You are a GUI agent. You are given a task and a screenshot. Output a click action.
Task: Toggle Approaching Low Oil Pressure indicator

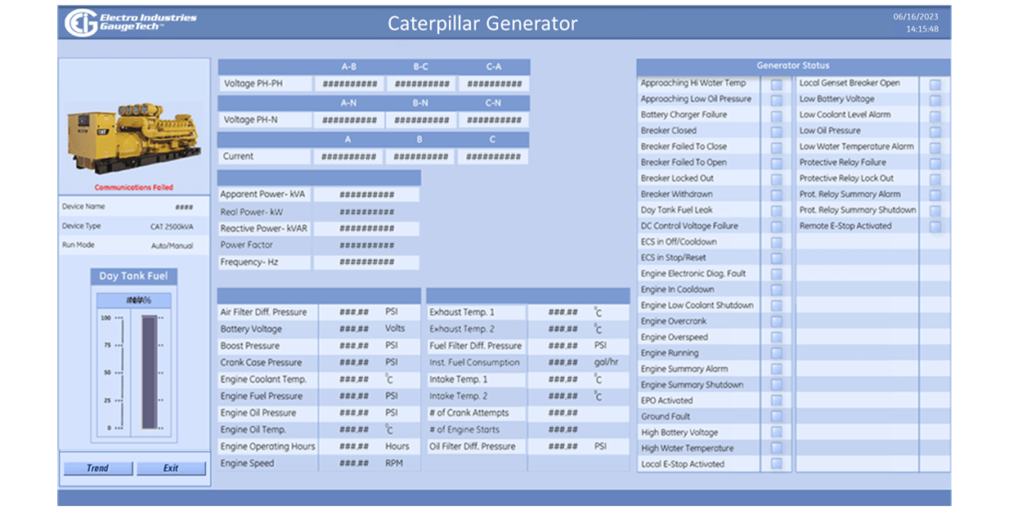[x=776, y=99]
